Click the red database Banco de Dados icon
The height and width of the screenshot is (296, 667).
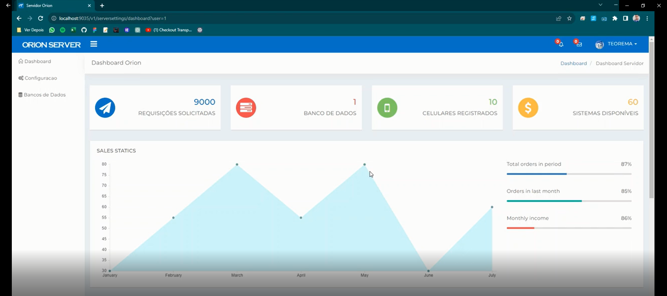(x=246, y=108)
